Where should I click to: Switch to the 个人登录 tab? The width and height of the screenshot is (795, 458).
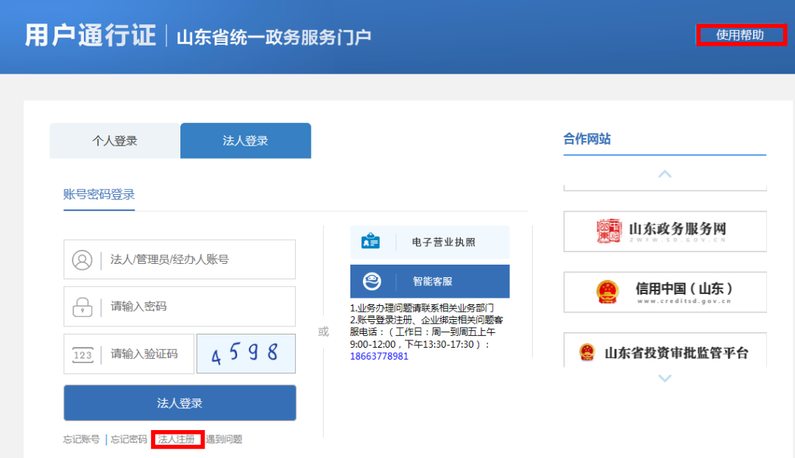115,141
